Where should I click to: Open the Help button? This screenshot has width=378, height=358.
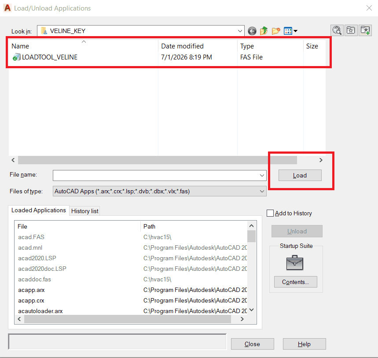pos(304,344)
